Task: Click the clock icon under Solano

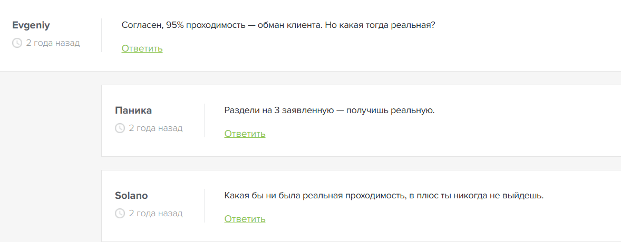Action: tap(120, 213)
